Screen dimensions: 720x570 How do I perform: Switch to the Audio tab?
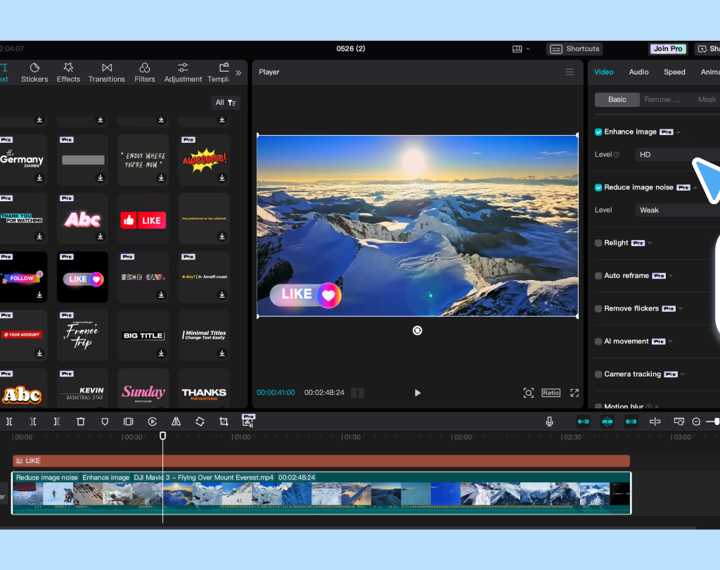click(638, 72)
